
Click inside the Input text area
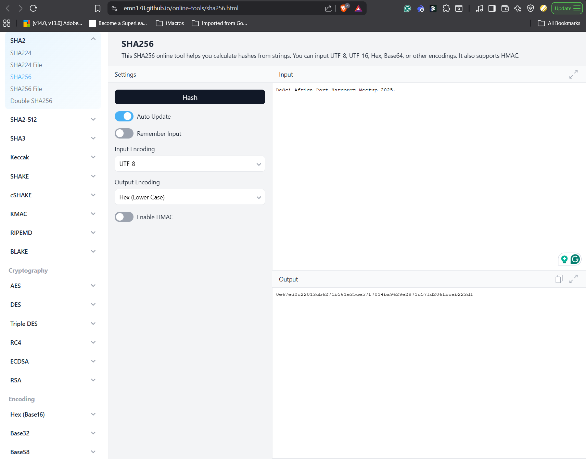tap(411, 171)
